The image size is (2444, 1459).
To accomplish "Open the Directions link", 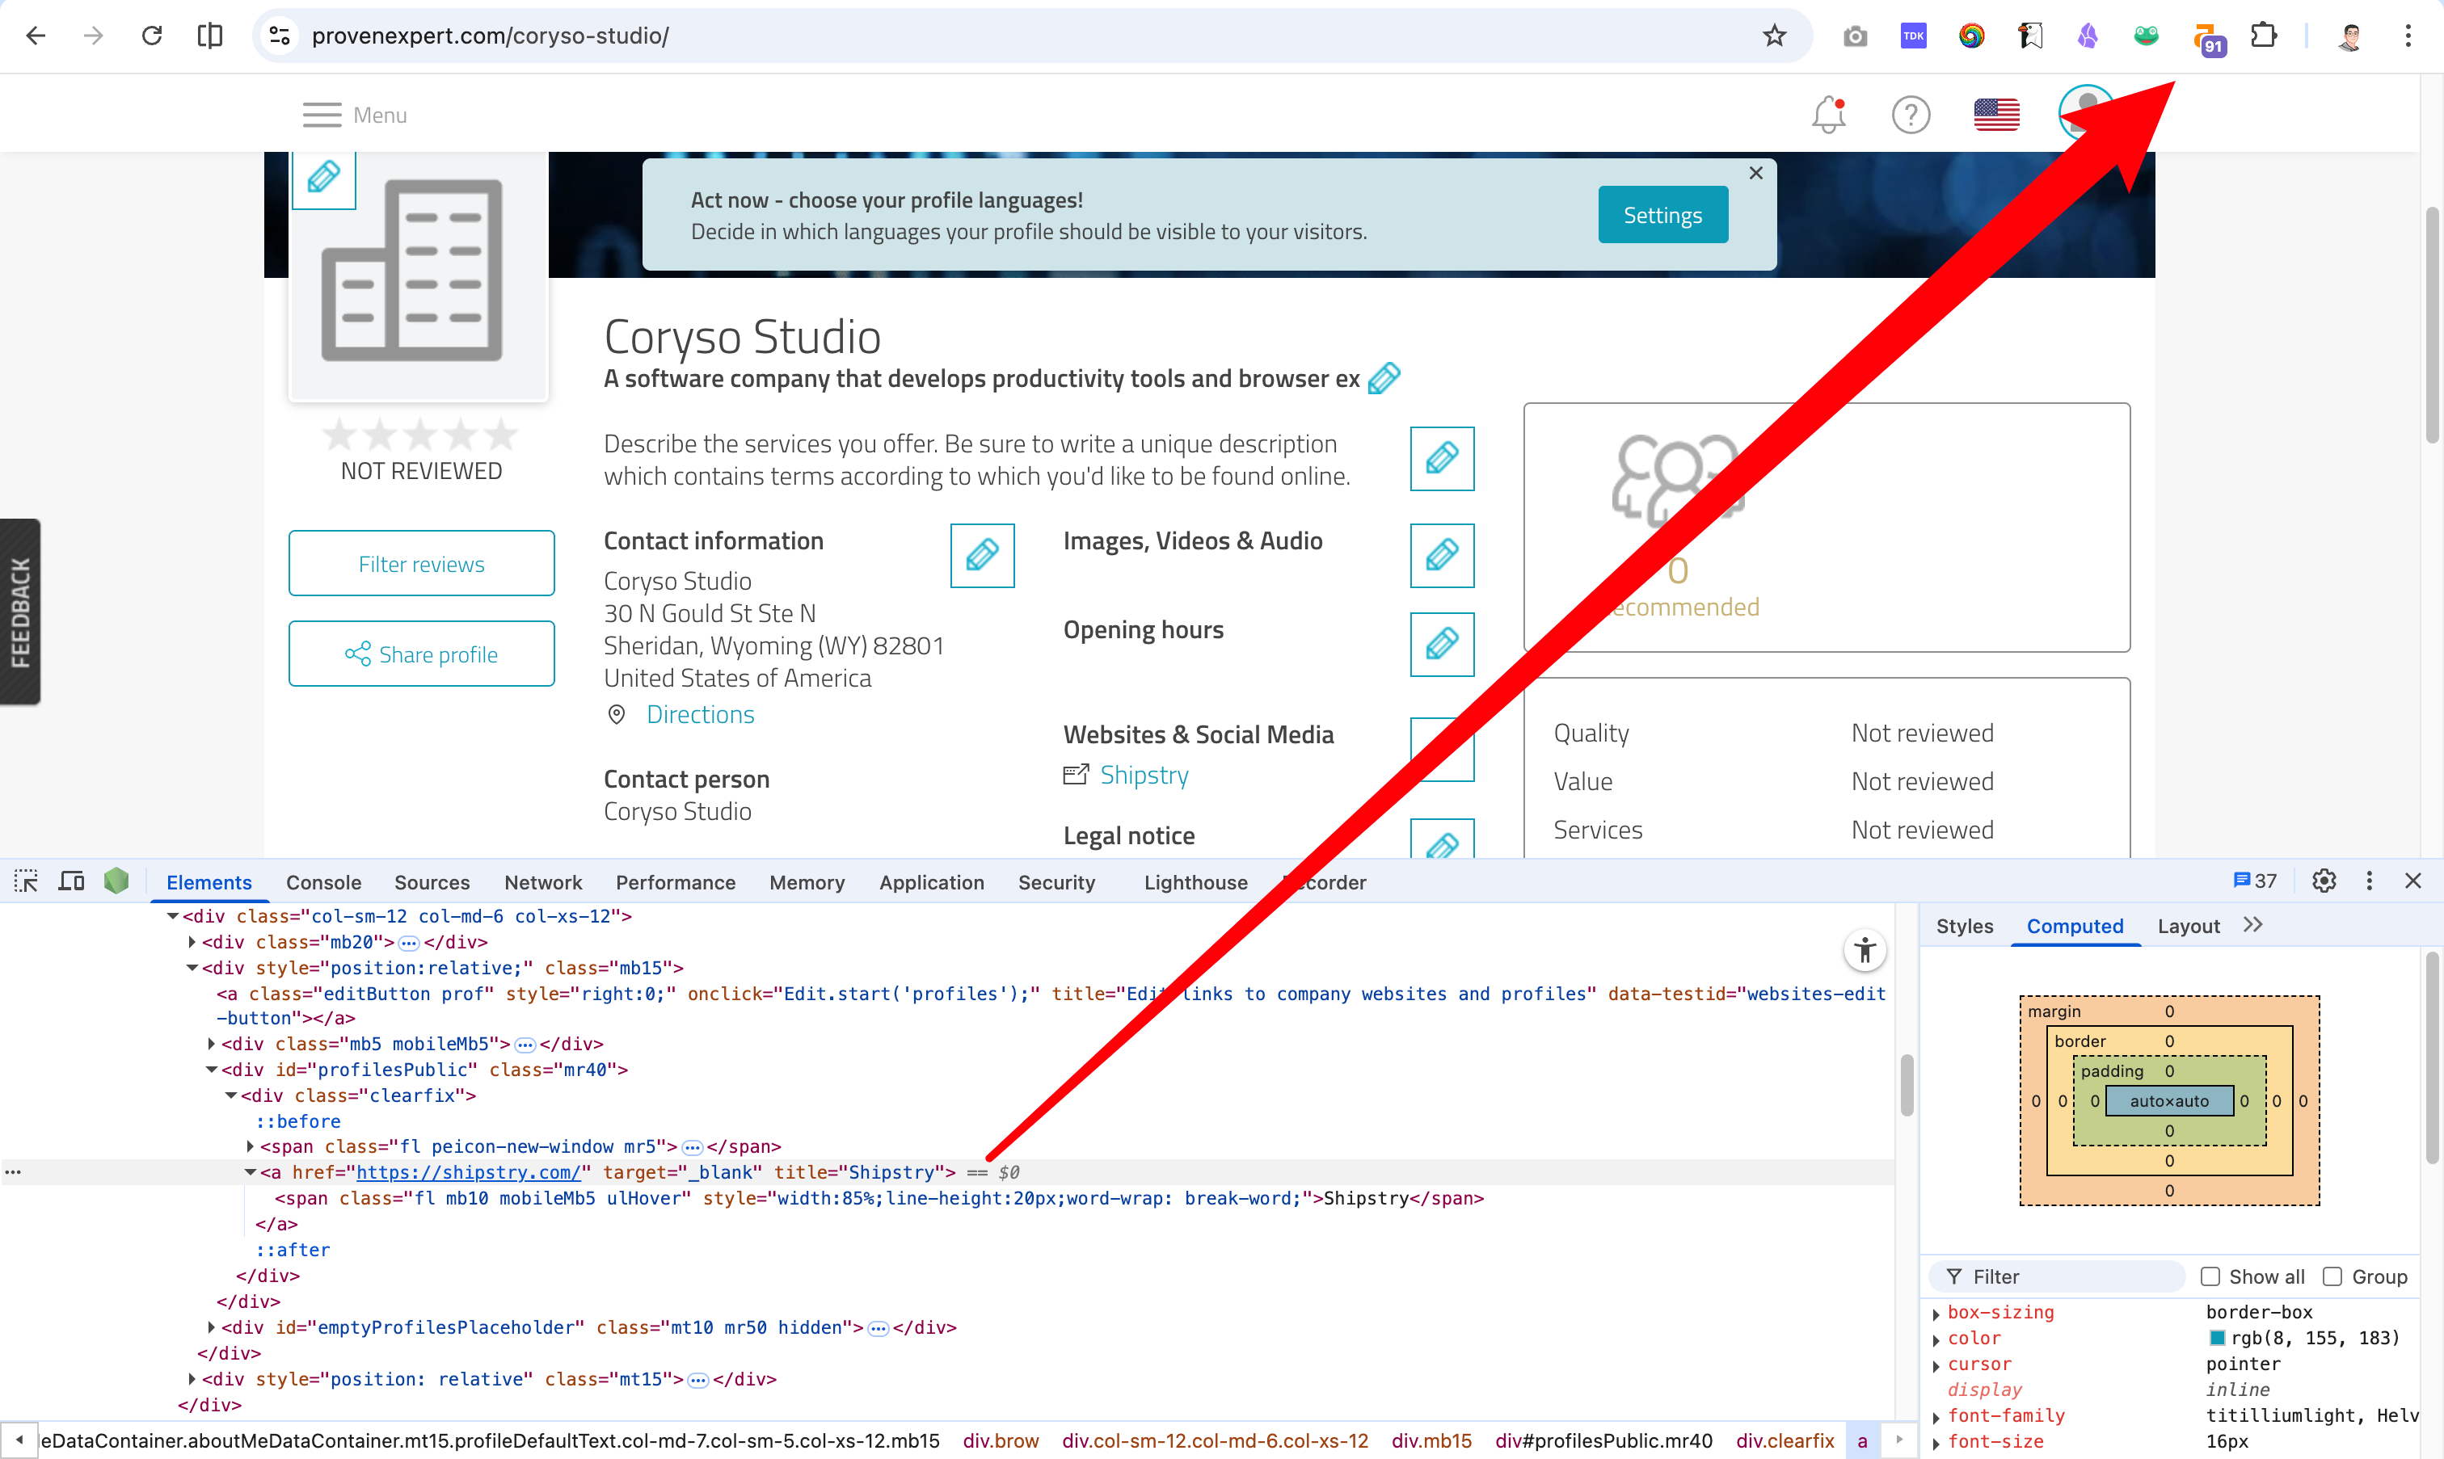I will 699,715.
